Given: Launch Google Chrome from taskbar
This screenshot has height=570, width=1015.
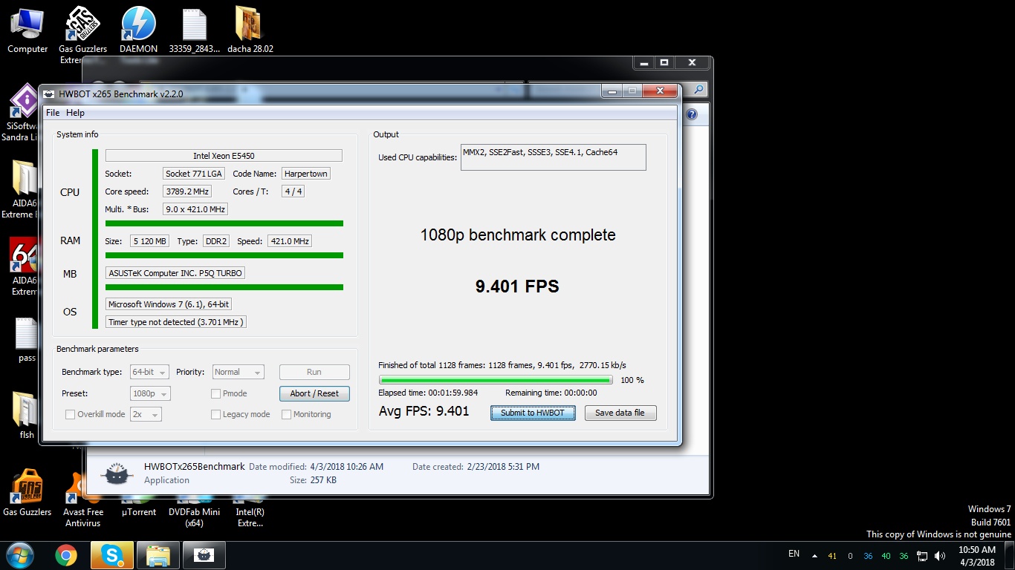Looking at the screenshot, I should pos(66,555).
